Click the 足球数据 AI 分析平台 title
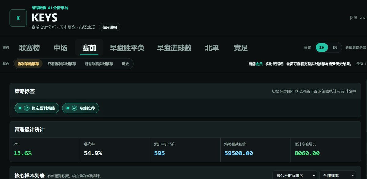This screenshot has height=179, width=367. tap(50, 8)
